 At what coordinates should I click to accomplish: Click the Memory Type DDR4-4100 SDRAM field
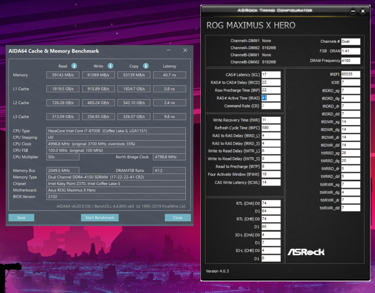tap(116, 177)
